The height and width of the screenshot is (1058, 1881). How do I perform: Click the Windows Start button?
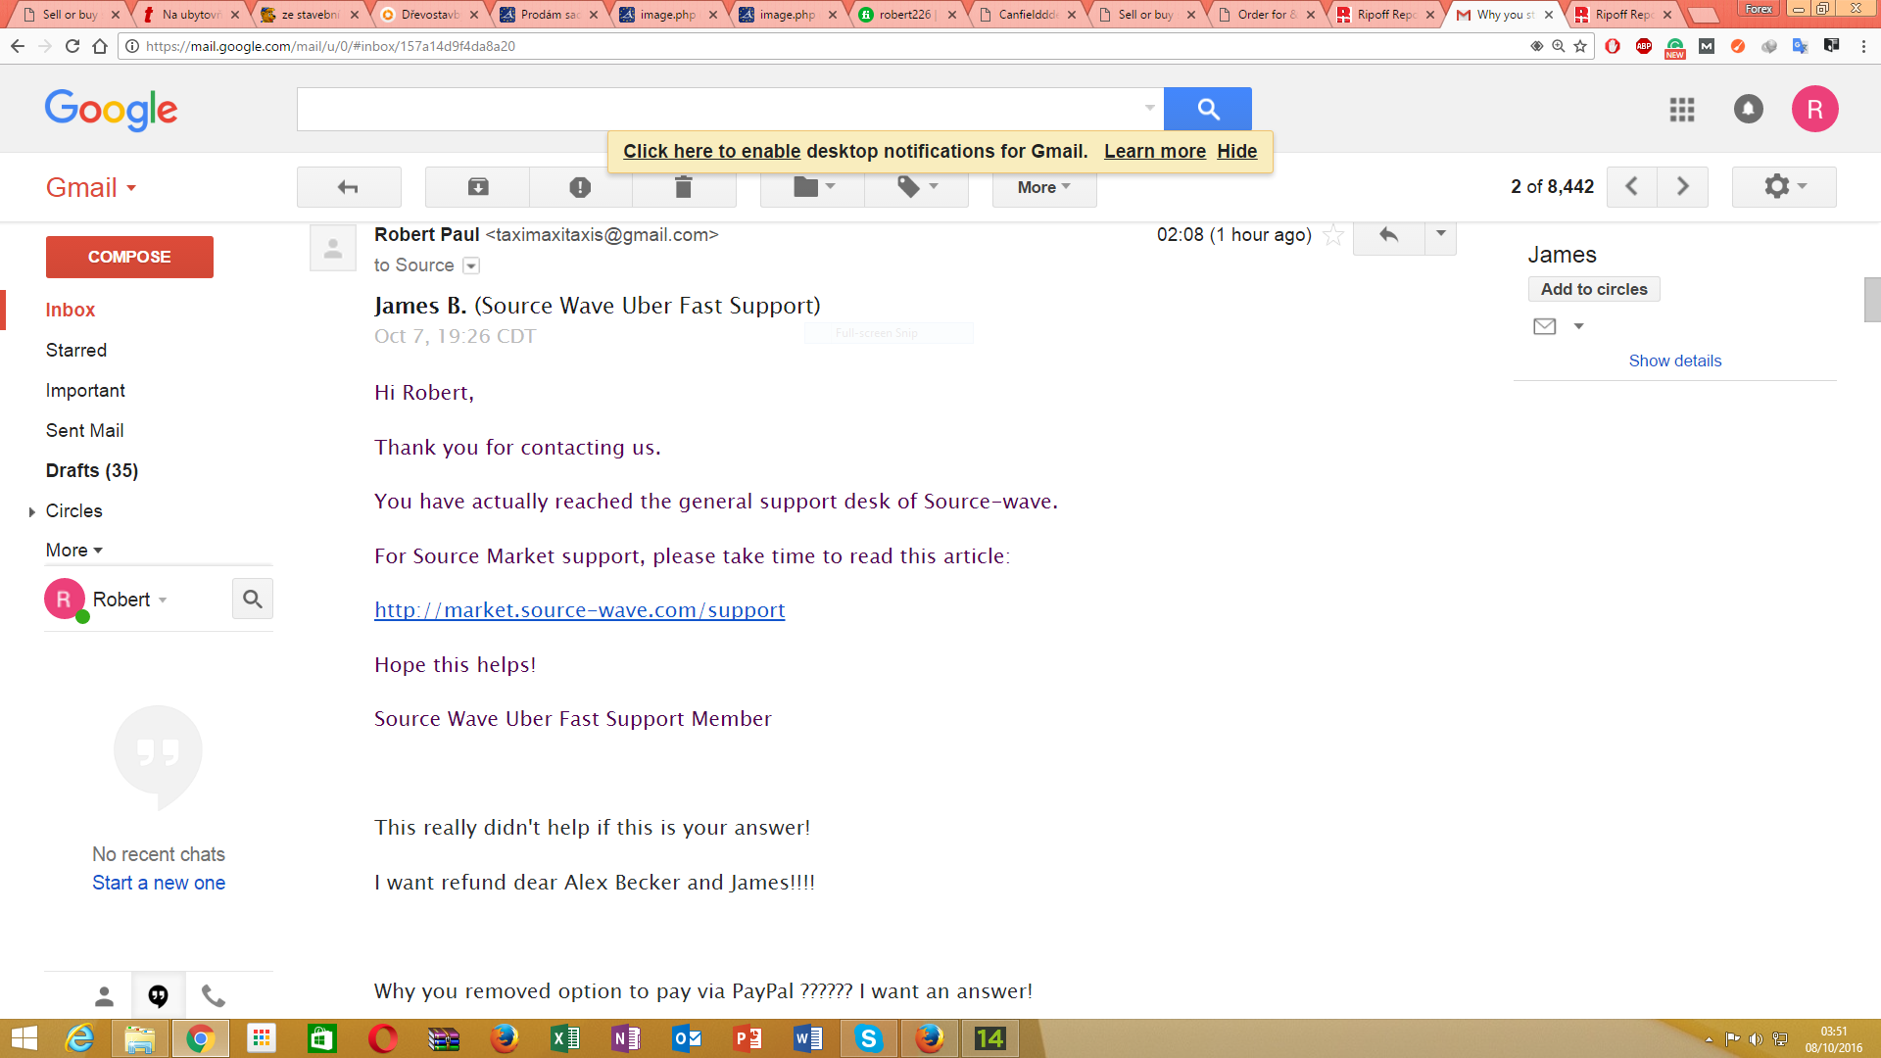click(x=24, y=1038)
